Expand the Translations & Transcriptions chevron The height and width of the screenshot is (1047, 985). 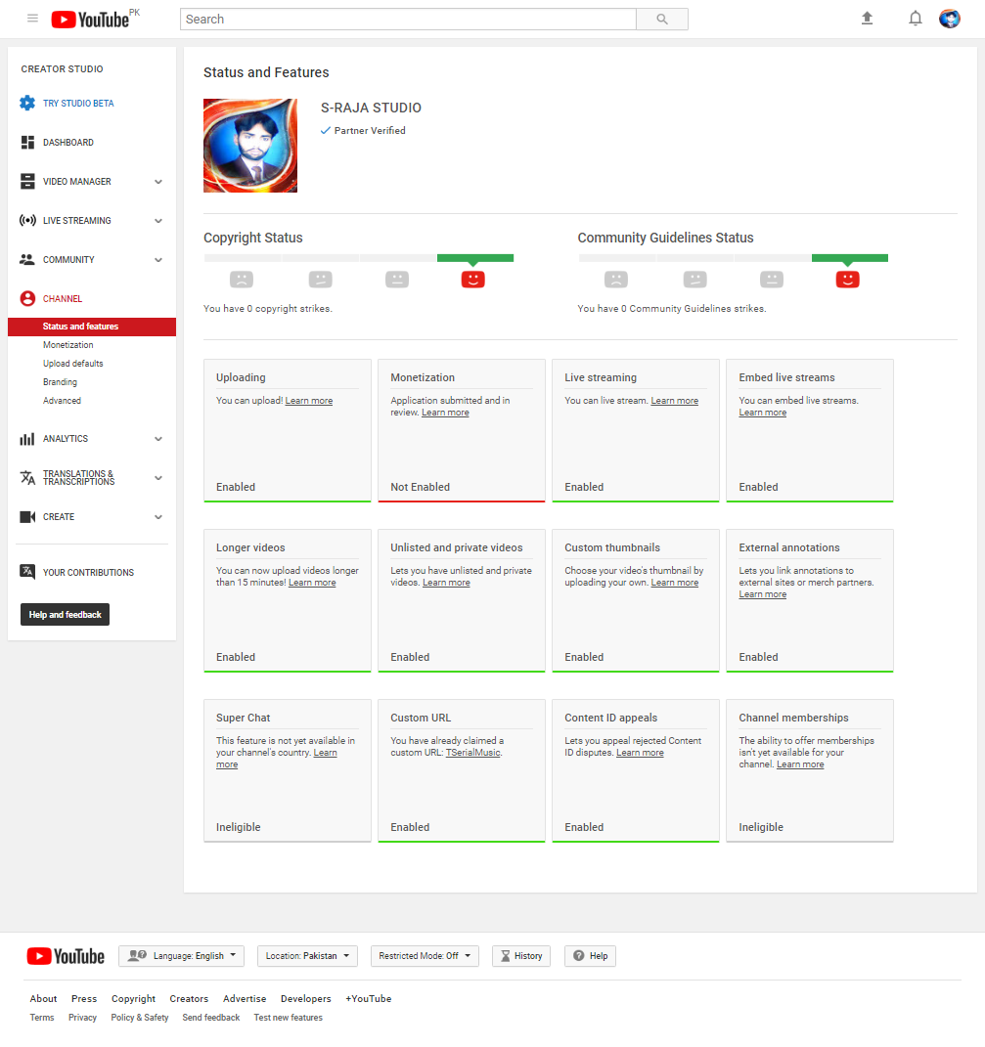[158, 478]
